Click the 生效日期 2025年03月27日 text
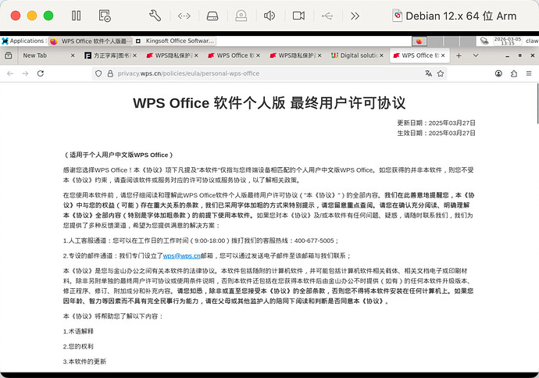539x378 pixels. [x=436, y=134]
